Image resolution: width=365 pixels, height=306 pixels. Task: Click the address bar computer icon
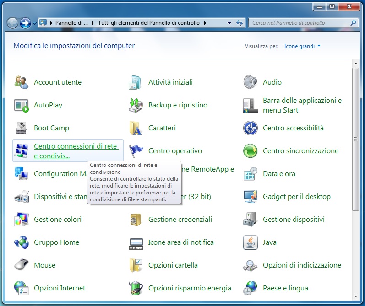(43, 23)
